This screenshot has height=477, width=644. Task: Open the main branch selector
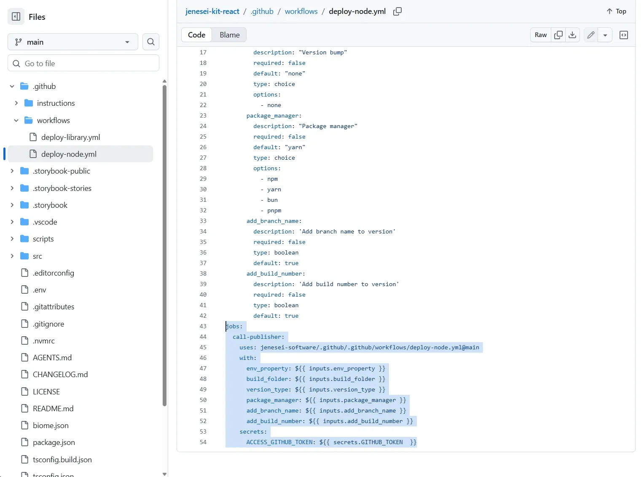pyautogui.click(x=73, y=42)
